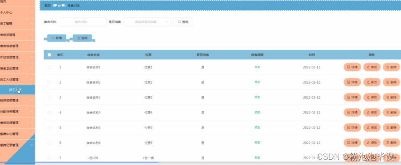This screenshot has height=165, width=401.
Task: Click 修改 in the 宿舍名称6 row
Action: pyautogui.click(x=372, y=143)
